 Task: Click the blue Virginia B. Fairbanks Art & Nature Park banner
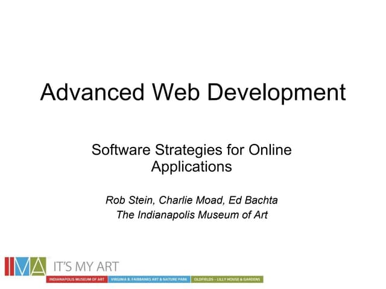click(x=149, y=280)
